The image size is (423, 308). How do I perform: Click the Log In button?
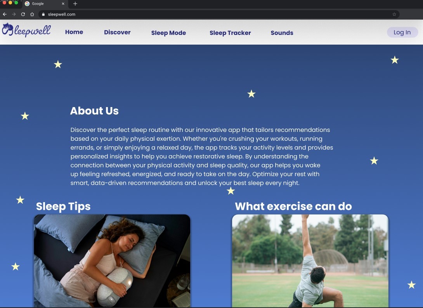tap(402, 32)
